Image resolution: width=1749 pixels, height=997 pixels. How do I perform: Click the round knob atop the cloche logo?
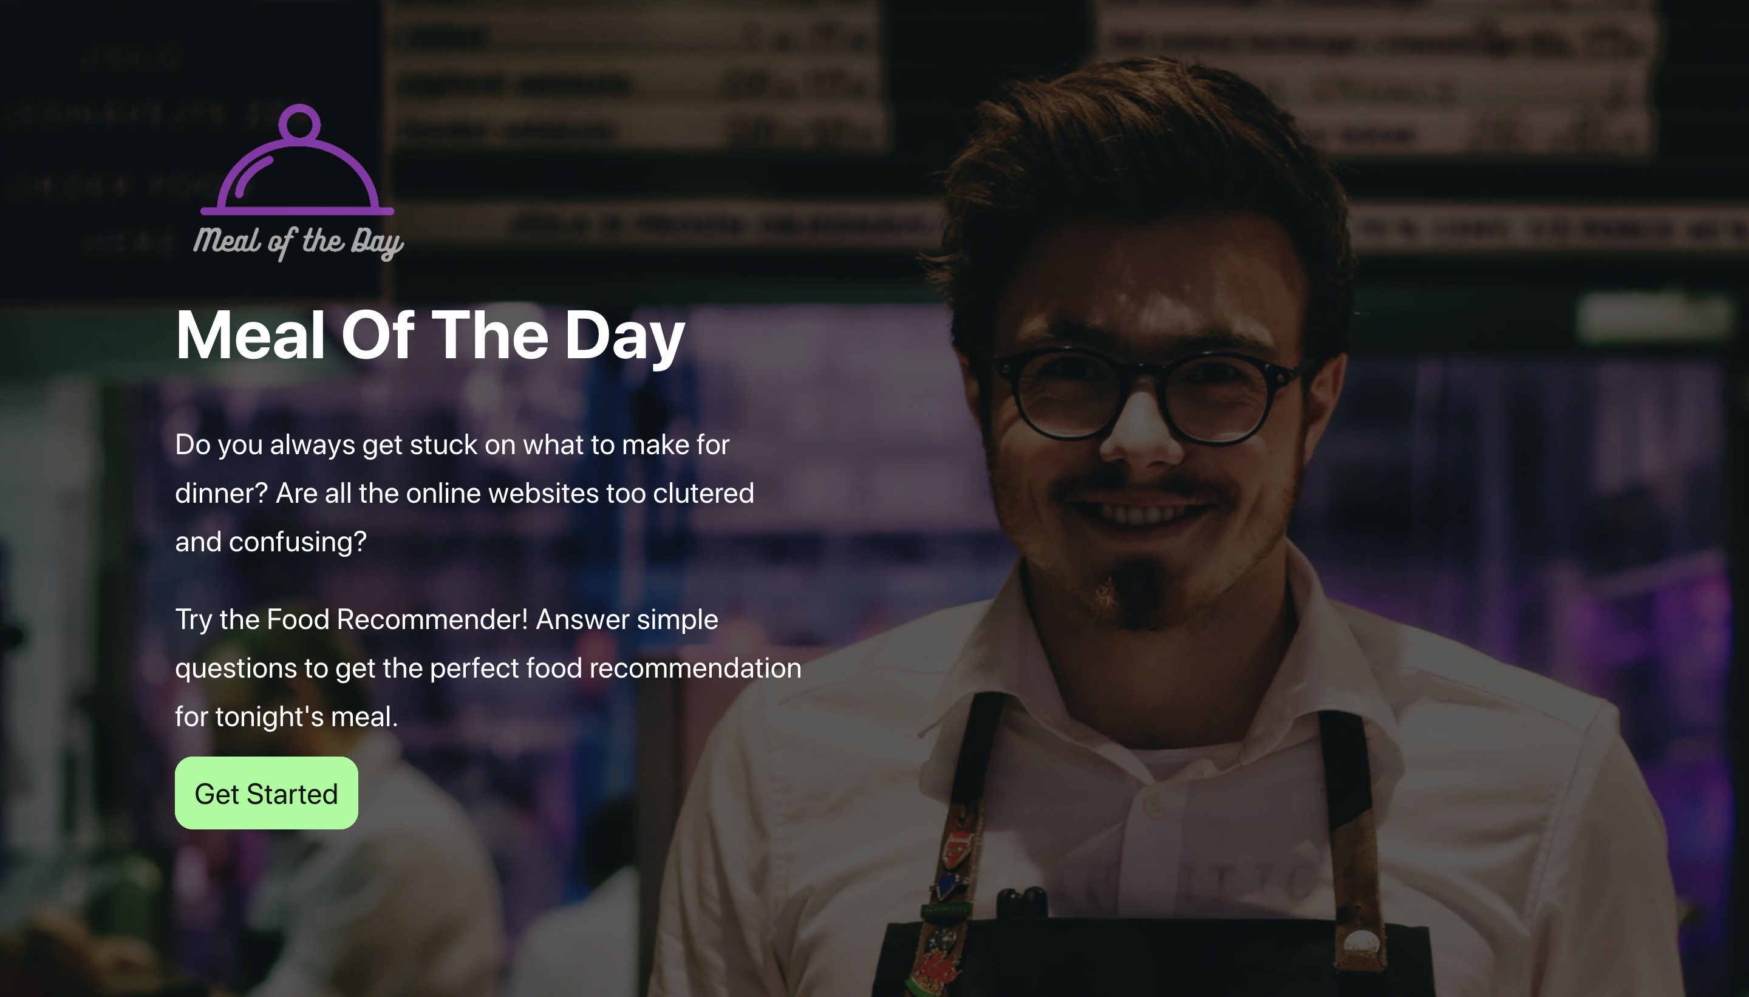299,123
